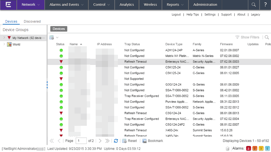271x152 pixels.
Task: Open dropdown arrow beside table options icon
Action: 57,37
